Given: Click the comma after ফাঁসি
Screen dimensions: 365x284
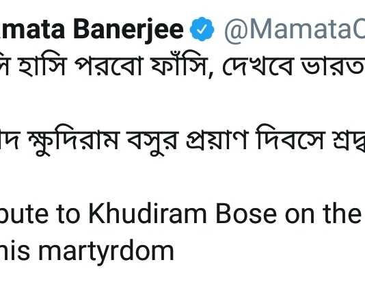Looking at the screenshot, I should (211, 74).
